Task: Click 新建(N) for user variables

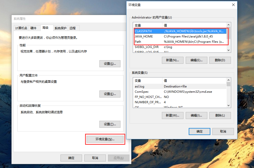Action: [172, 60]
